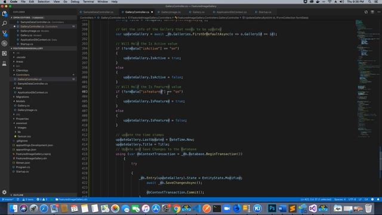Open GalleryController.cs in the Controllers folder
The width and height of the screenshot is (382, 215).
click(29, 79)
